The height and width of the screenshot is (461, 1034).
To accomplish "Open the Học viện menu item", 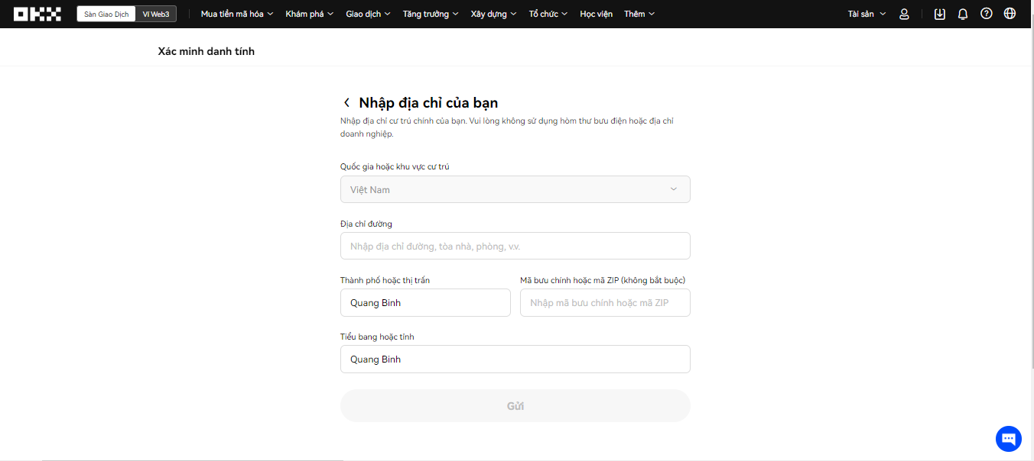I will 596,14.
